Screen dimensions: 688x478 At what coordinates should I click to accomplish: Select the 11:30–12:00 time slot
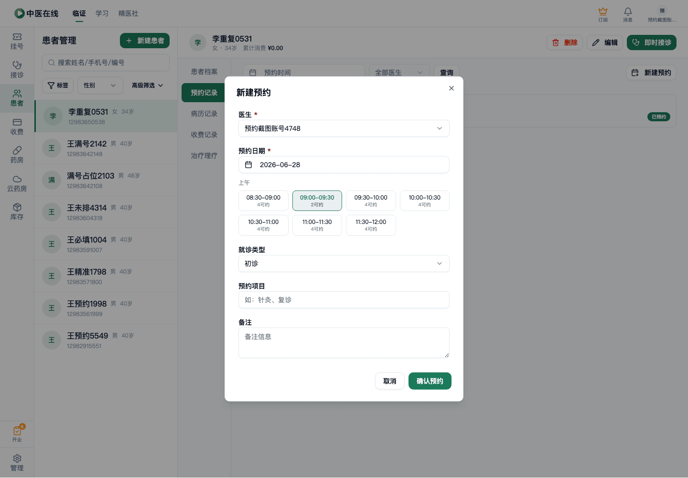[371, 225]
